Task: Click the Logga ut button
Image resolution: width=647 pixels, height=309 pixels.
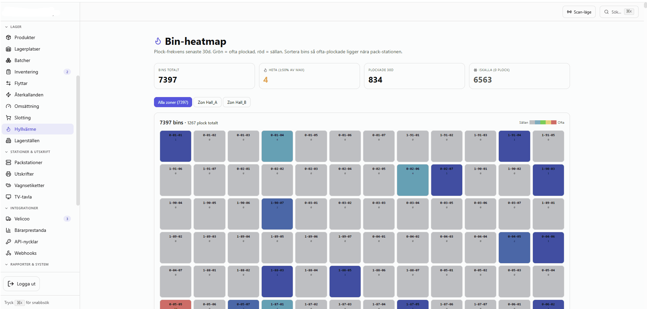Action: 21,284
